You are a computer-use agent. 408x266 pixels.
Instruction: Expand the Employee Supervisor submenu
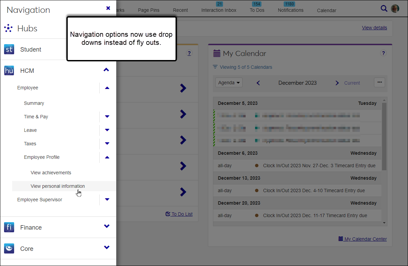click(x=107, y=200)
